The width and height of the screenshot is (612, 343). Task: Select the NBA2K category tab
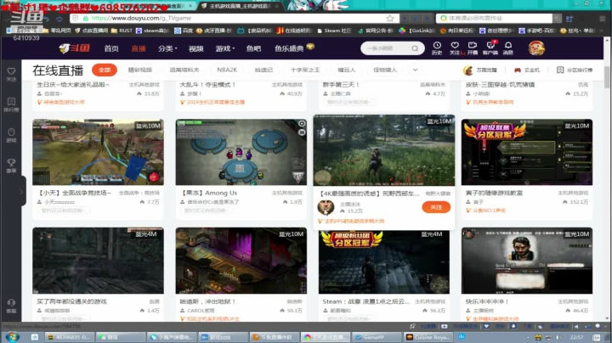click(227, 70)
